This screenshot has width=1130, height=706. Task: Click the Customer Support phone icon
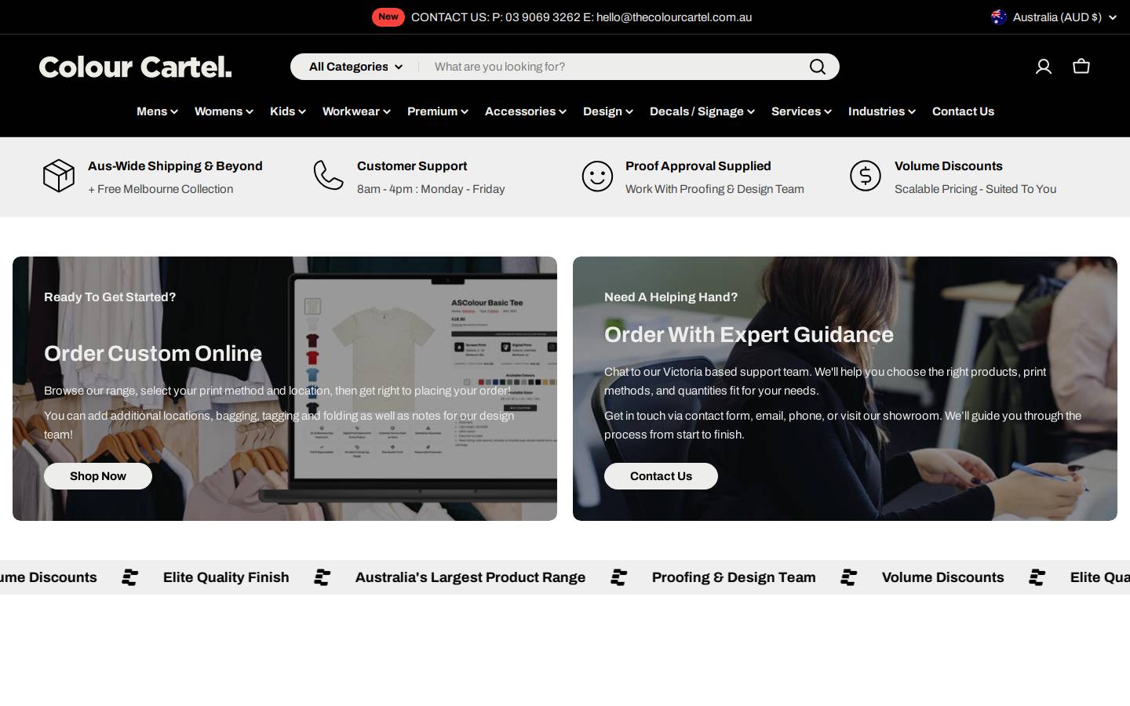(328, 176)
